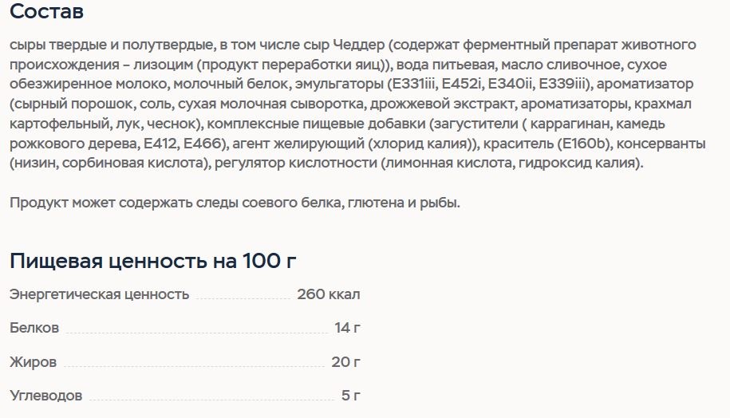Click the 20 г fat value
730x418 pixels.
(346, 361)
